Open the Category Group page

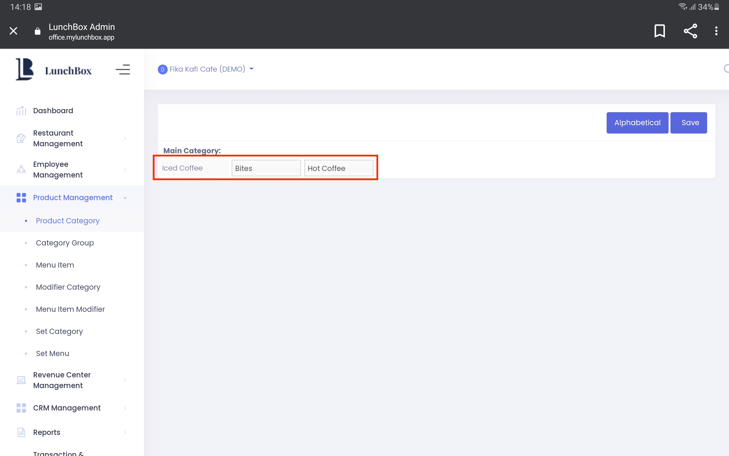(x=65, y=243)
